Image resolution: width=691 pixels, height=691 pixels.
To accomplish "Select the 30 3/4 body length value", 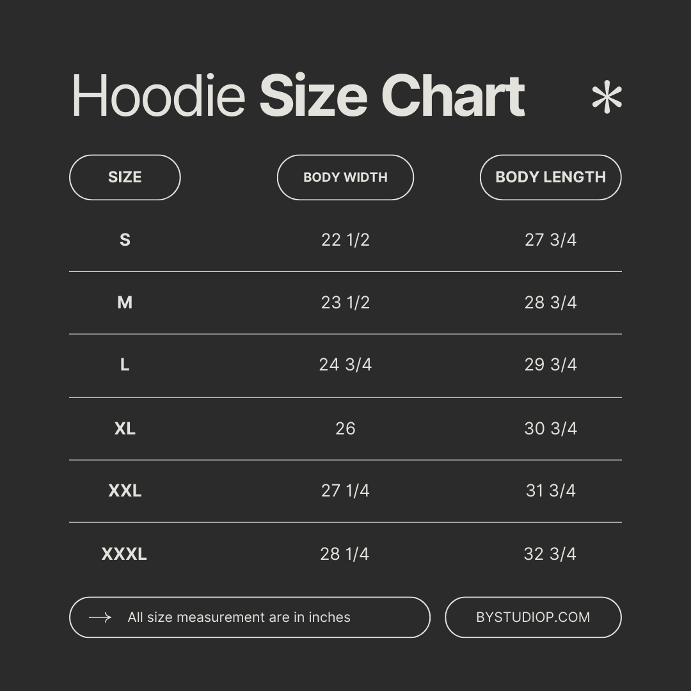I will (550, 429).
